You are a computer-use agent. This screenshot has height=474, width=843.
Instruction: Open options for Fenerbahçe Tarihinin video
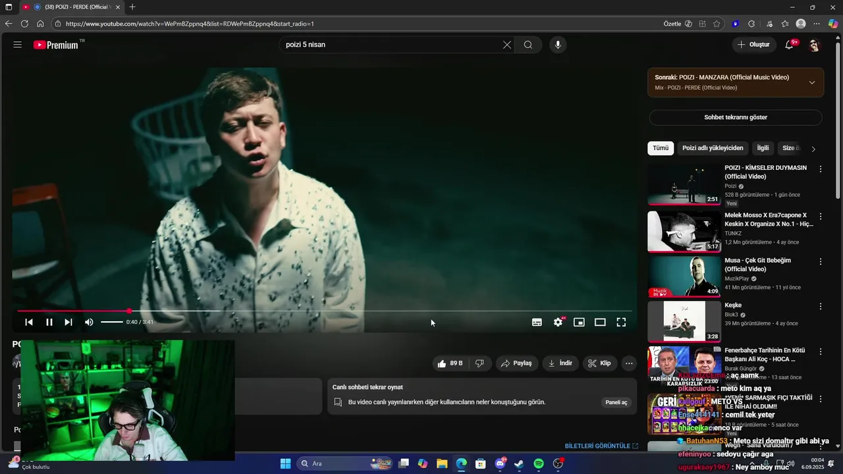click(821, 352)
